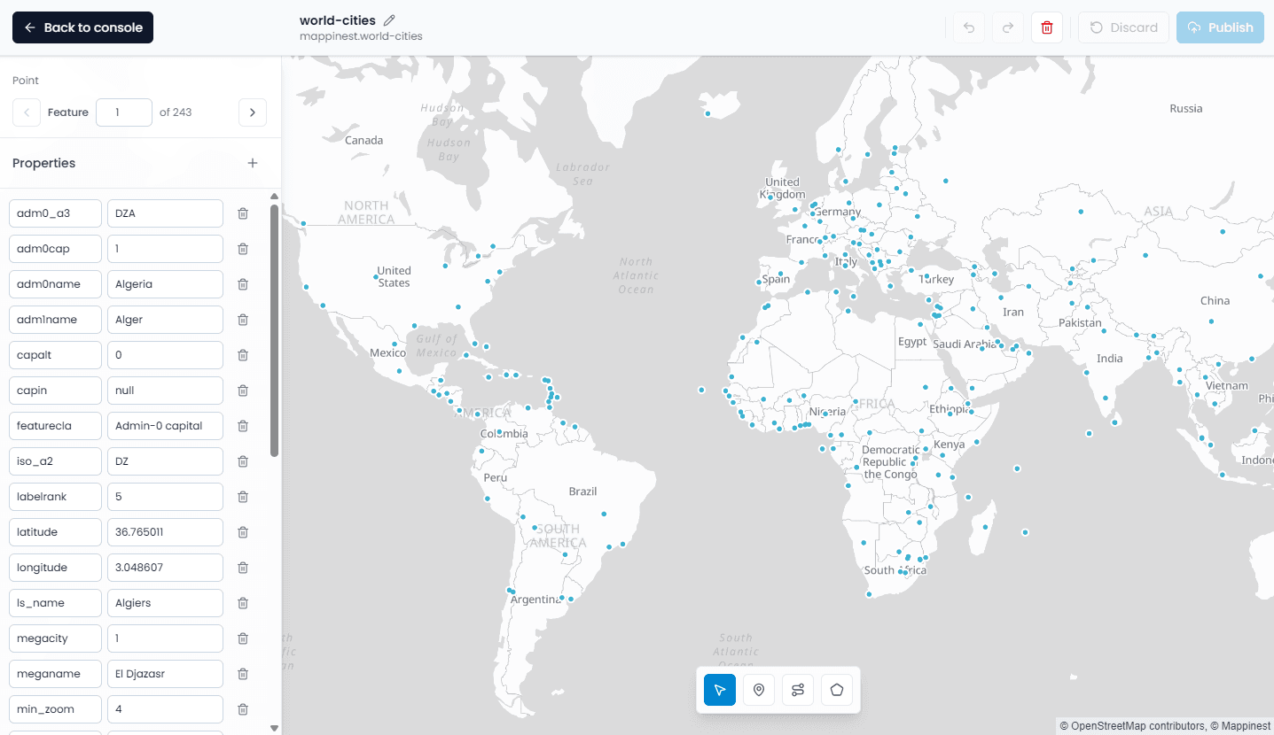The width and height of the screenshot is (1274, 735).
Task: Activate the line drawing tool
Action: click(x=798, y=690)
